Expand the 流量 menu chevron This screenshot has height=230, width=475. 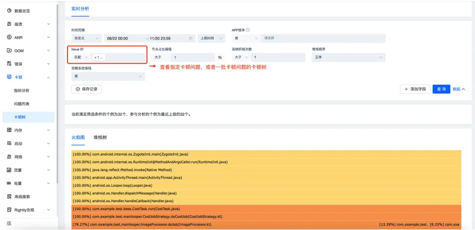(x=48, y=170)
